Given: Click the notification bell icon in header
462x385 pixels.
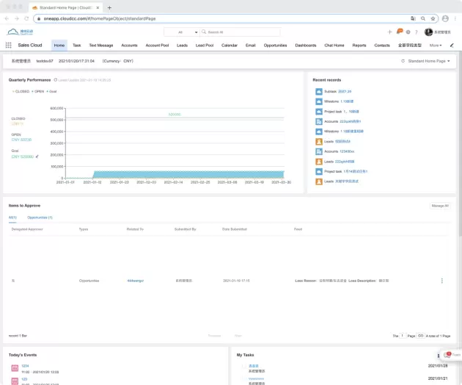Looking at the screenshot, I should point(399,32).
